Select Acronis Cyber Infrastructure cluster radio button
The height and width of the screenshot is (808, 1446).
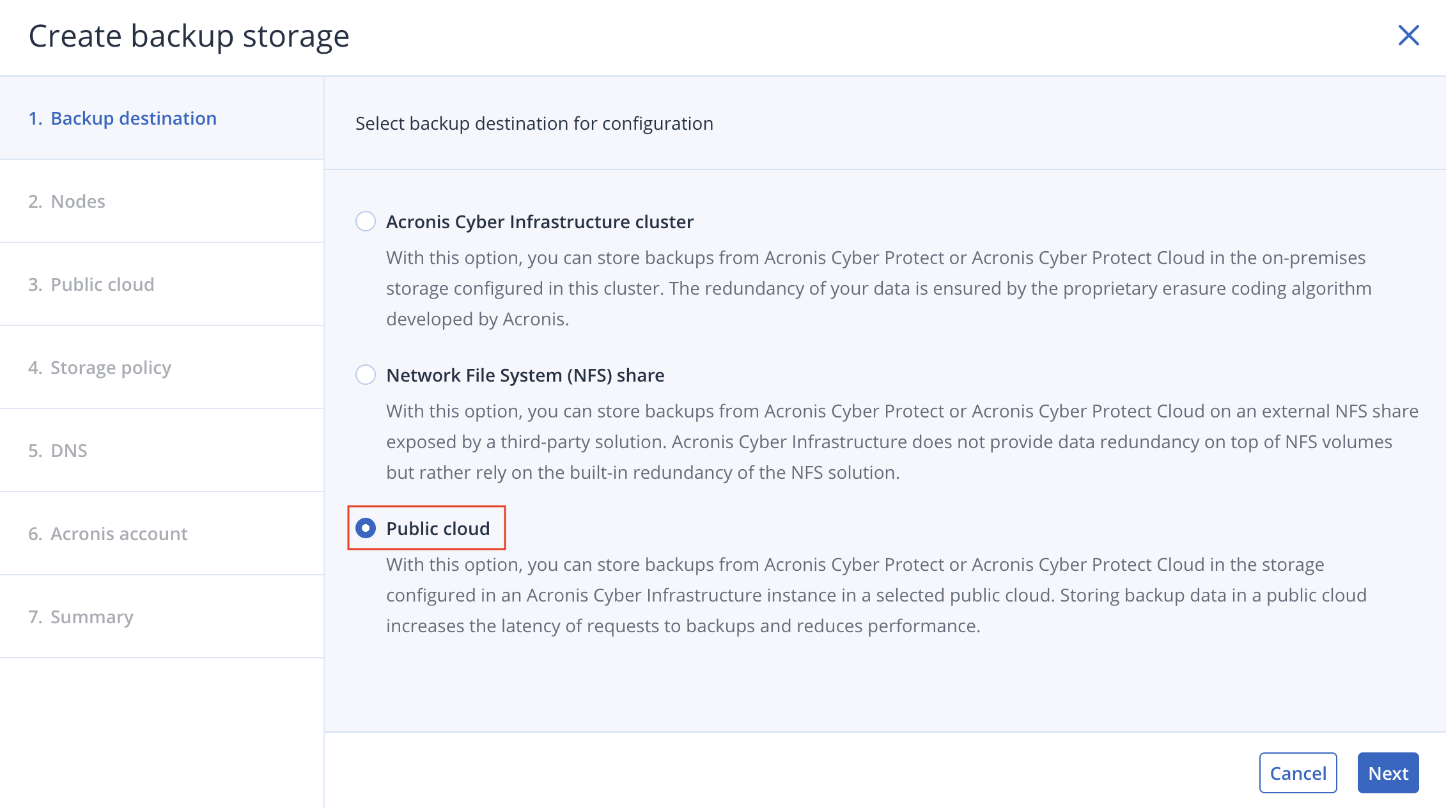click(366, 222)
